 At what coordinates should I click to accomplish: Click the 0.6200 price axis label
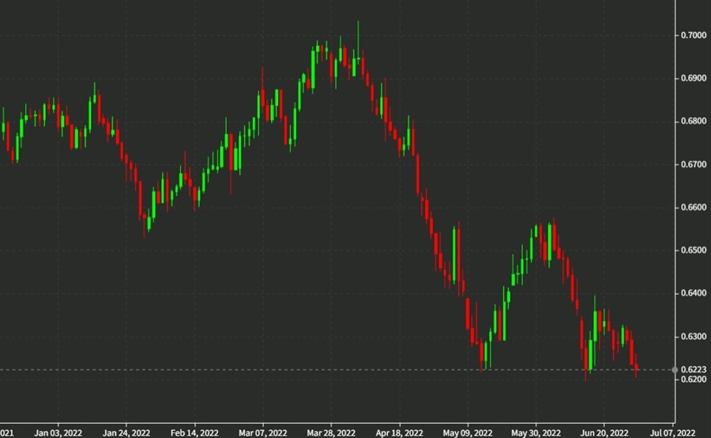(694, 379)
